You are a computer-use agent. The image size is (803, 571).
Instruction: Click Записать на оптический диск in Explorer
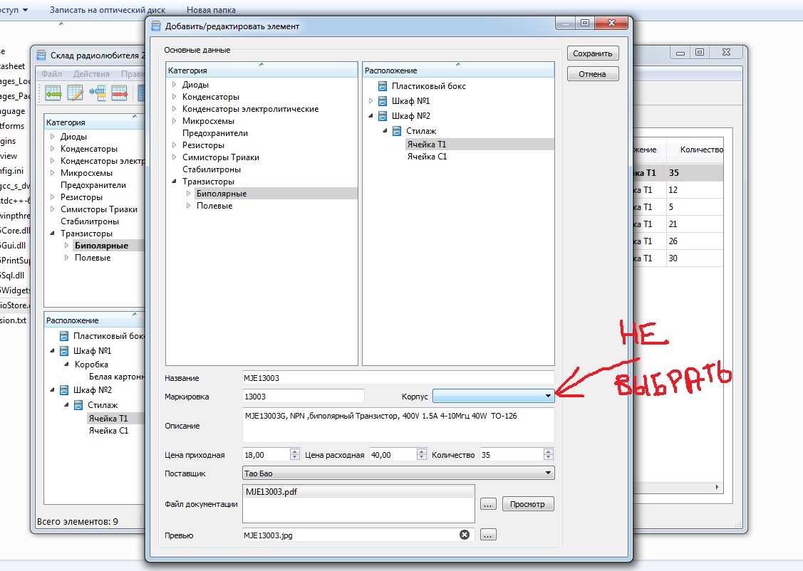tap(109, 10)
